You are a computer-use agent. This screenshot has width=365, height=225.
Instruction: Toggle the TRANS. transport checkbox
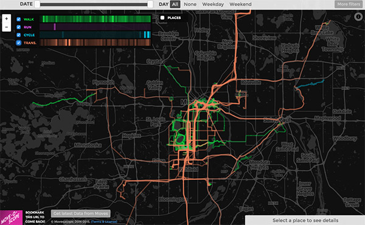19,43
